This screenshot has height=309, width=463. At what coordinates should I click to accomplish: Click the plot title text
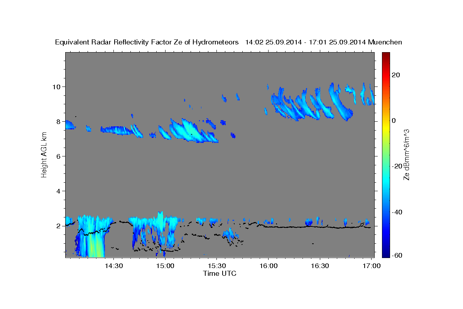(228, 42)
